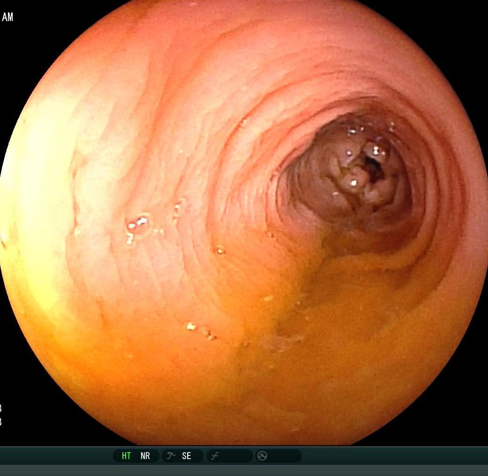Click the SE structure enhancement label
488x476 pixels.
(186, 456)
